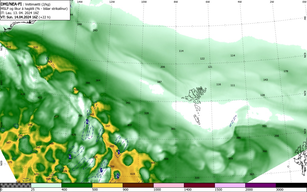Click the map value '178'
Viewport: 307px width, 192px height.
[286, 71]
